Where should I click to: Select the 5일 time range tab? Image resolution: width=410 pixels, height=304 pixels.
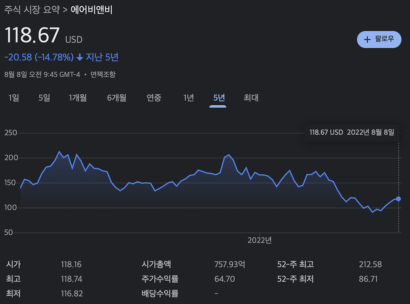point(44,98)
